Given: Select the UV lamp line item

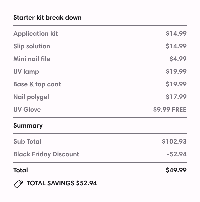Looking at the screenshot, I should click(x=26, y=71).
